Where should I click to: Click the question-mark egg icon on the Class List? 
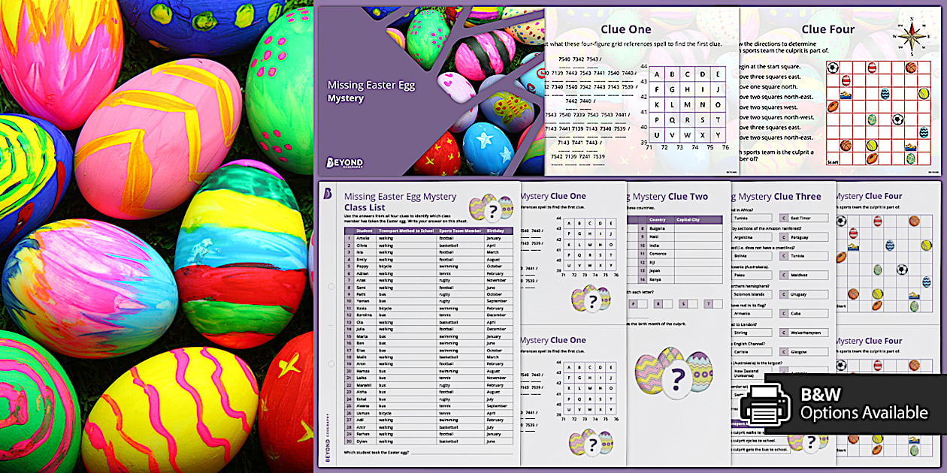[x=494, y=209]
